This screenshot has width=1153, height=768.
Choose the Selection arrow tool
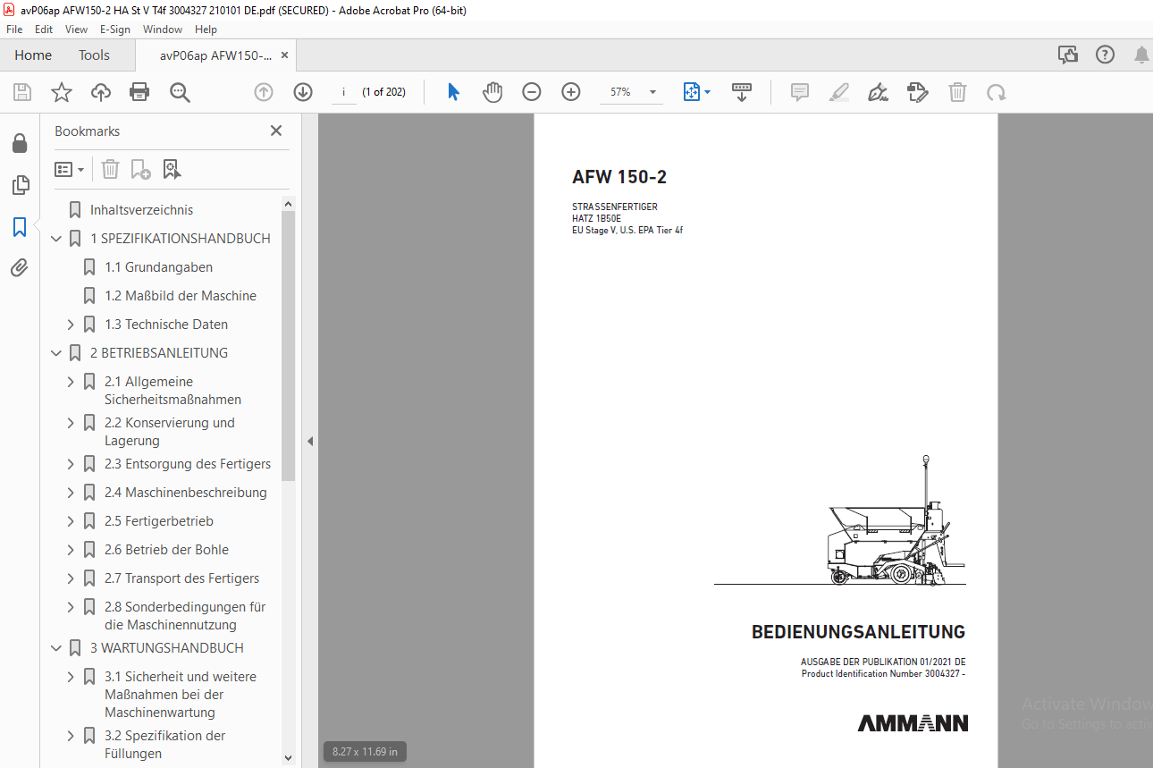click(453, 92)
